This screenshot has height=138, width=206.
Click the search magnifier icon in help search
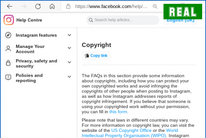(x=91, y=20)
